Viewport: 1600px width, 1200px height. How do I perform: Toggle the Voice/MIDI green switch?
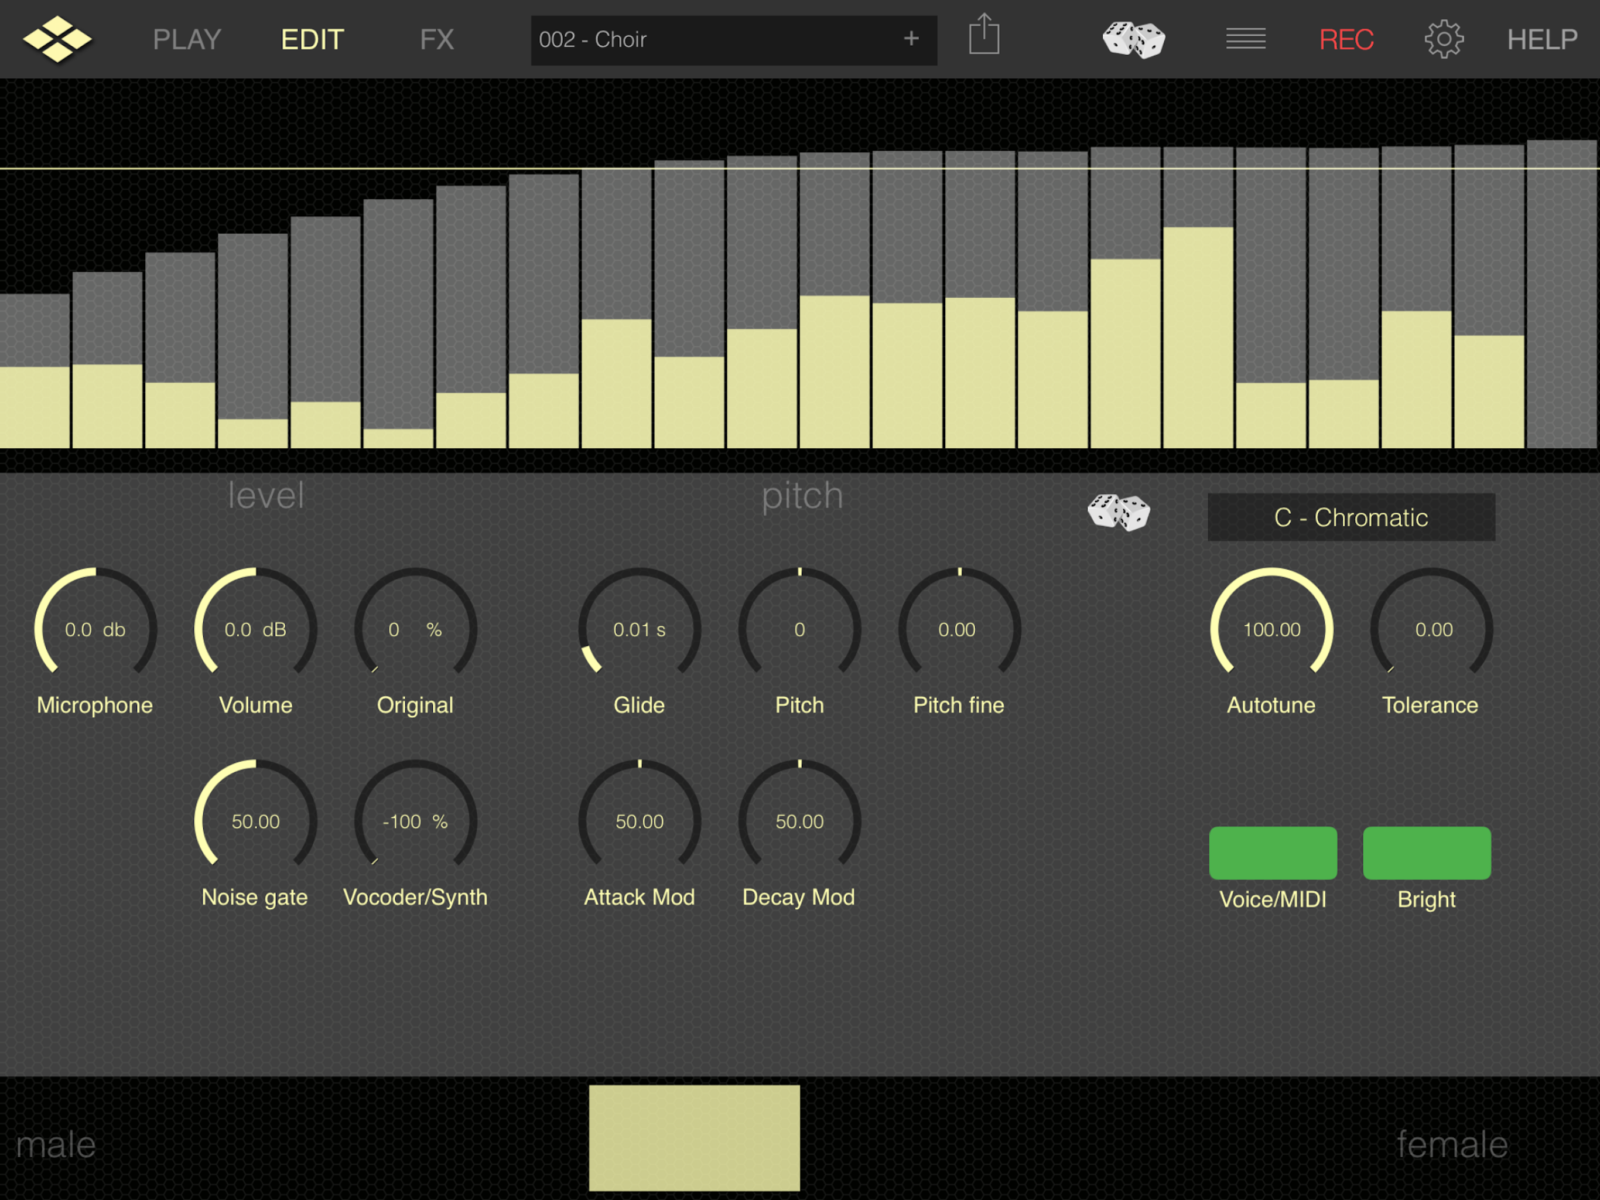(1273, 853)
